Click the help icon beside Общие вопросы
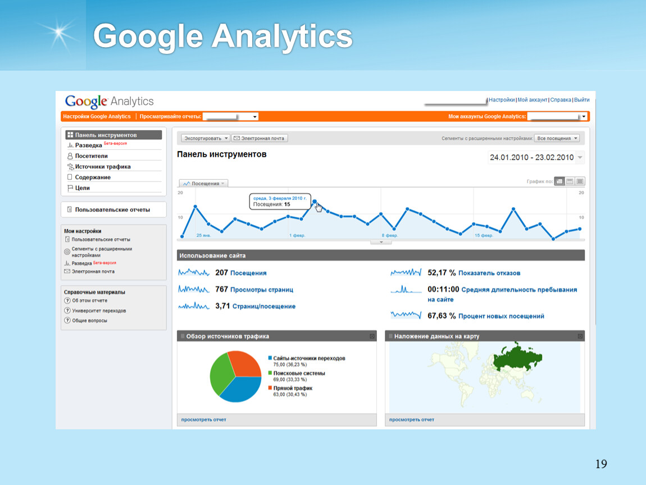 (x=67, y=321)
